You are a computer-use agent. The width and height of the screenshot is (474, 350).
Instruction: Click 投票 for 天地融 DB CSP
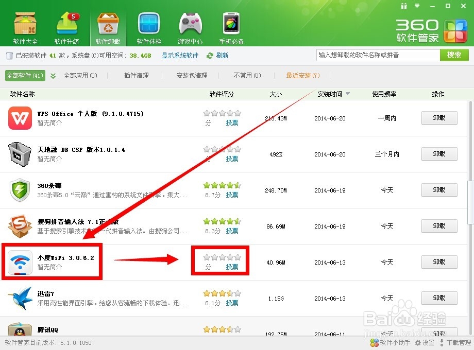tap(232, 159)
